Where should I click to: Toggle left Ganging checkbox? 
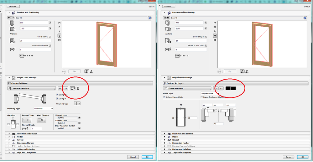[8, 124]
